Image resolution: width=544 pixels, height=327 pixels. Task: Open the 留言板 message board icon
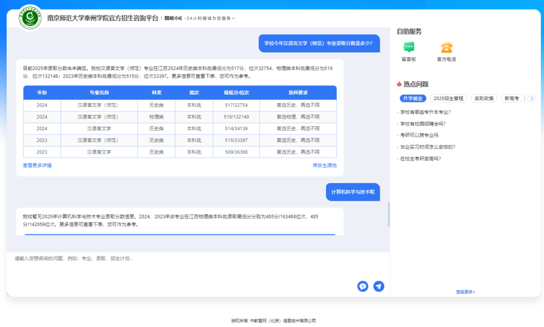409,48
